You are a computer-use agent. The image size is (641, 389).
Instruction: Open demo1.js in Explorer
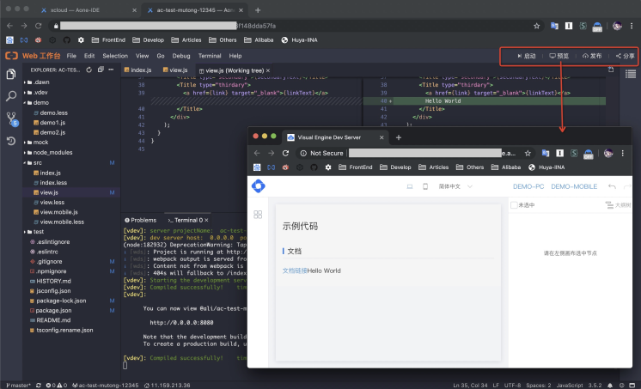(x=52, y=123)
